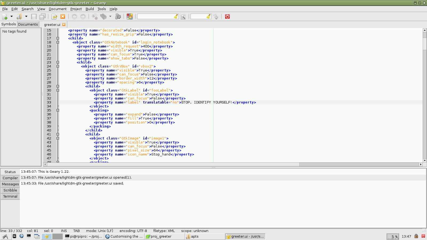427x240 pixels.
Task: Open the Build menu
Action: point(90,9)
